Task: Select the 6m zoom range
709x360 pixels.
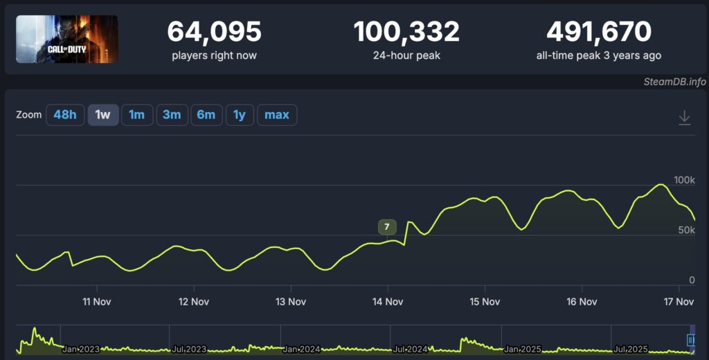Action: 206,115
